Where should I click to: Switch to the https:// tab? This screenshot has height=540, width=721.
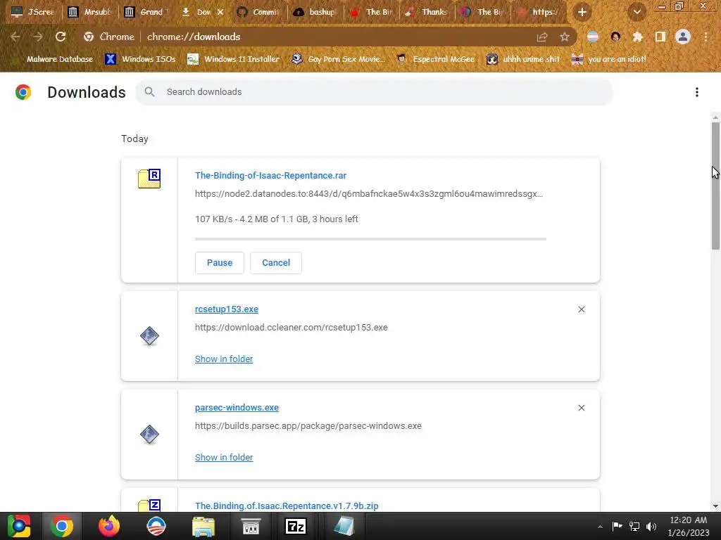pyautogui.click(x=539, y=12)
